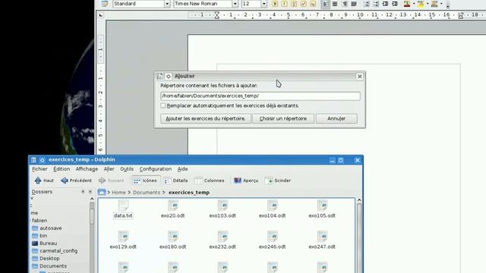Select carmetal_config folder in Dossiers tree
The width and height of the screenshot is (486, 273).
click(x=55, y=251)
